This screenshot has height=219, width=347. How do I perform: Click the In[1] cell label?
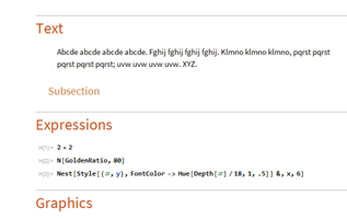click(44, 148)
